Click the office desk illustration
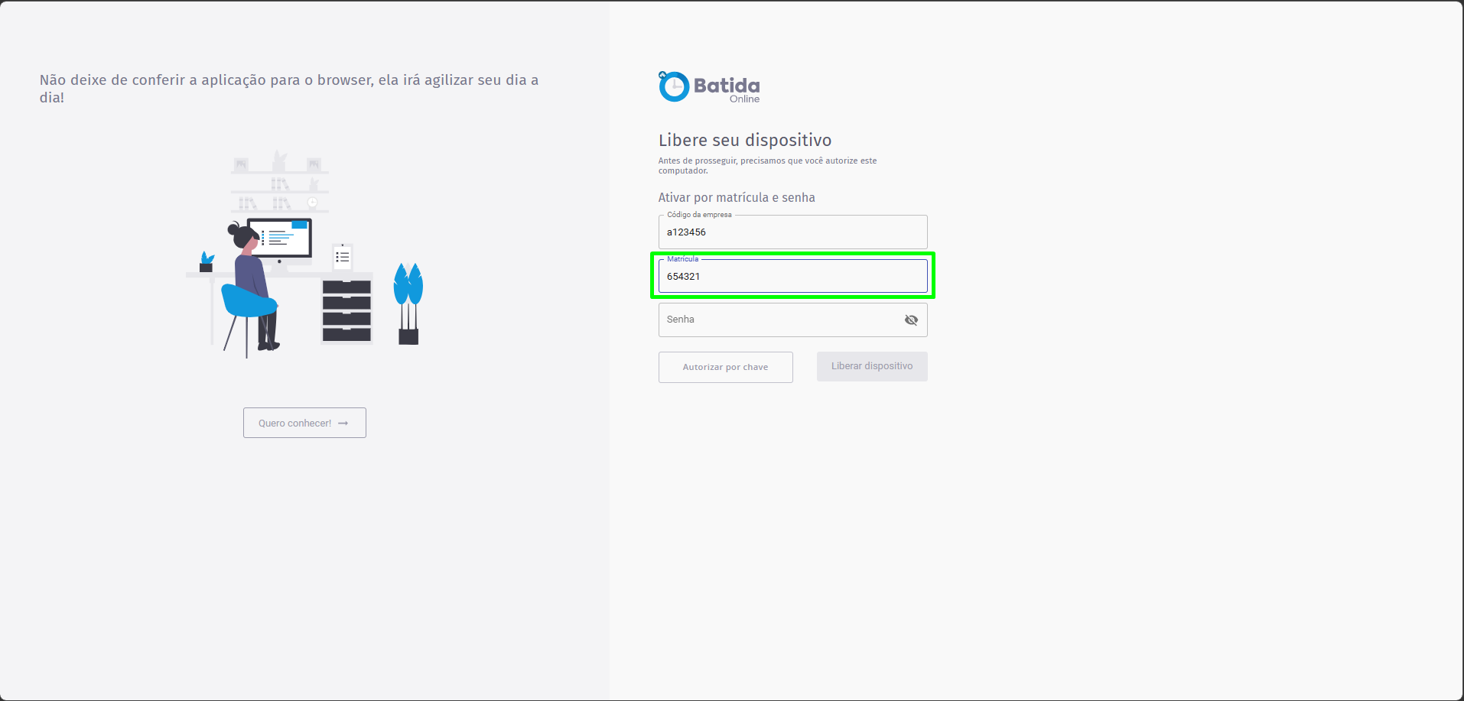 [x=304, y=254]
